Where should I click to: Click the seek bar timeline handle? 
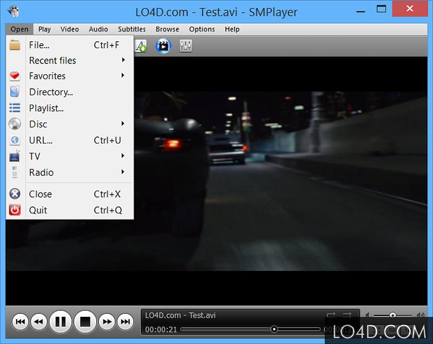[x=274, y=329]
